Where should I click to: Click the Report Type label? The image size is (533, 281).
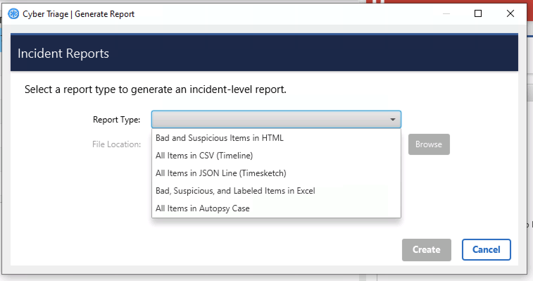point(117,119)
